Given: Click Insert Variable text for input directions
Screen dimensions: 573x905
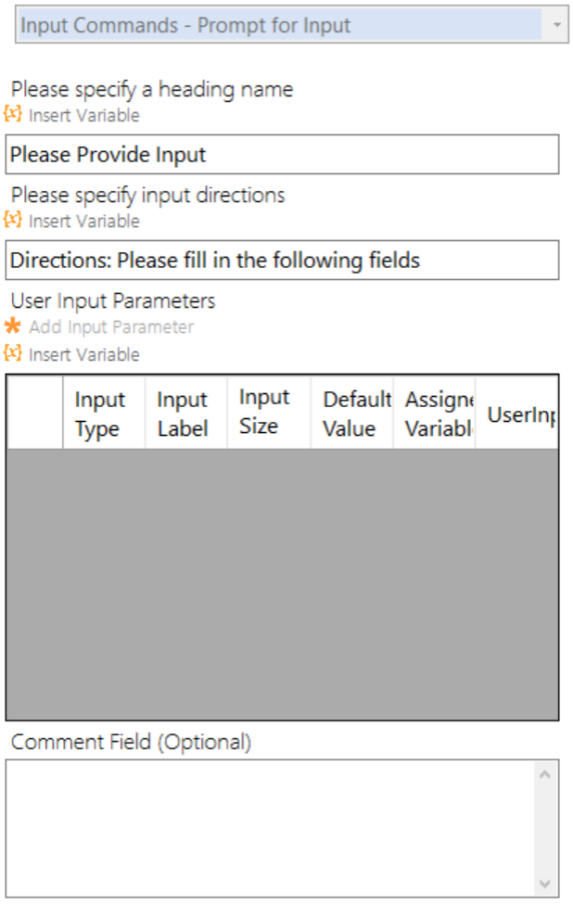Looking at the screenshot, I should coord(84,222).
